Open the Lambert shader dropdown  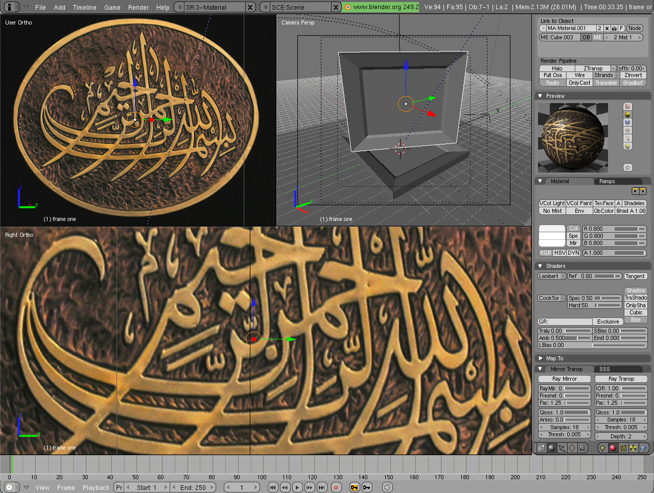click(551, 276)
